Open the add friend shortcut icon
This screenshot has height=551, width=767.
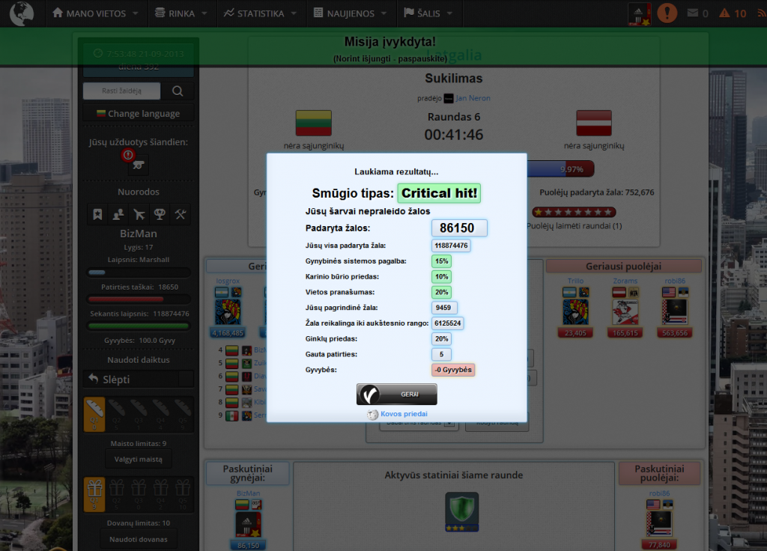118,214
